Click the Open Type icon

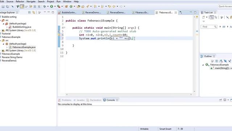[x=79, y=7]
